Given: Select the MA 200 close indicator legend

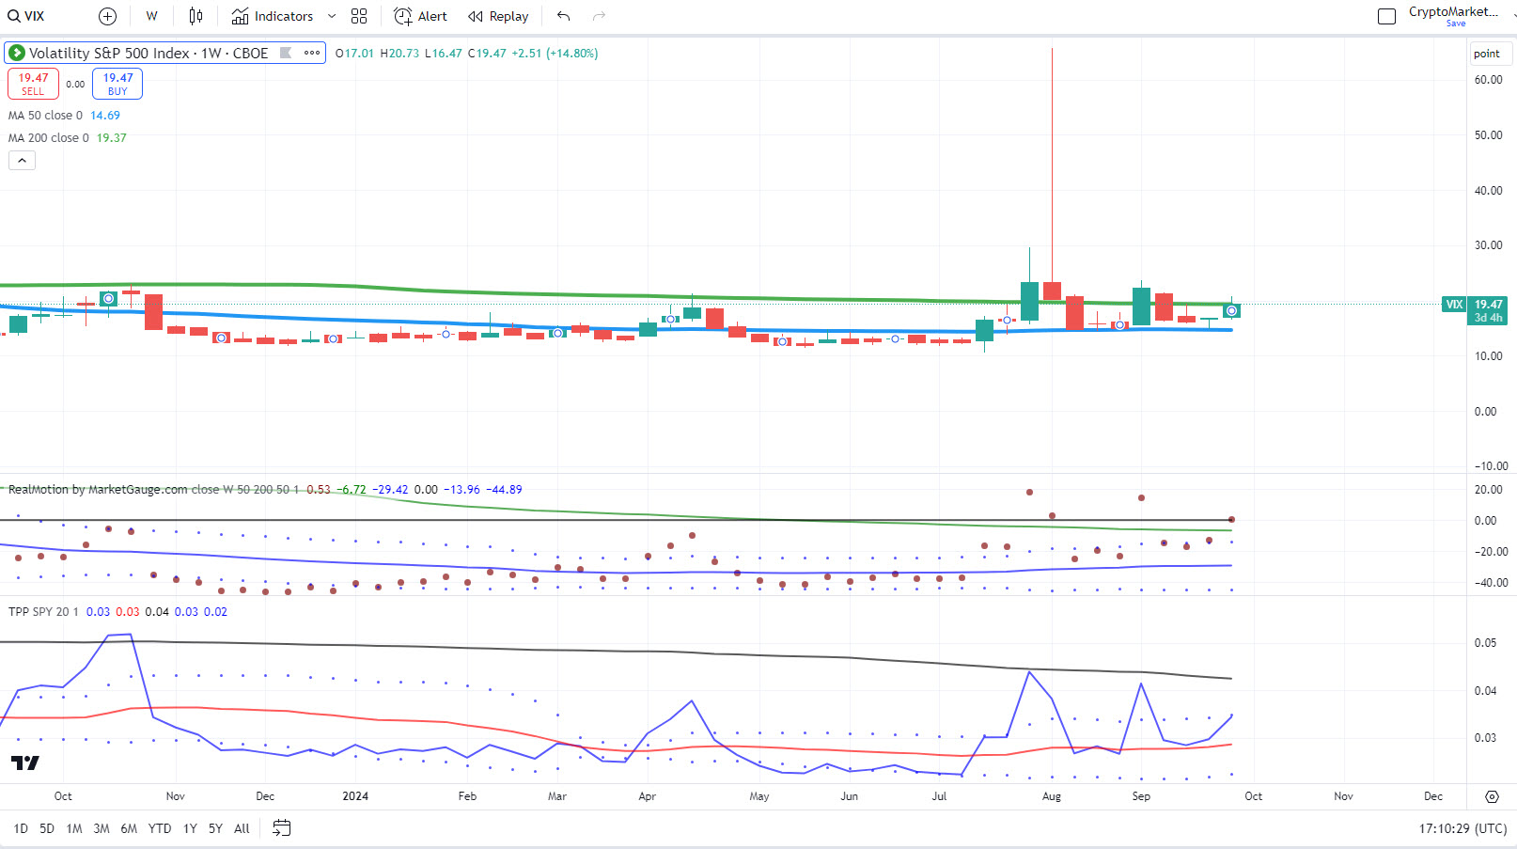Looking at the screenshot, I should click(49, 138).
